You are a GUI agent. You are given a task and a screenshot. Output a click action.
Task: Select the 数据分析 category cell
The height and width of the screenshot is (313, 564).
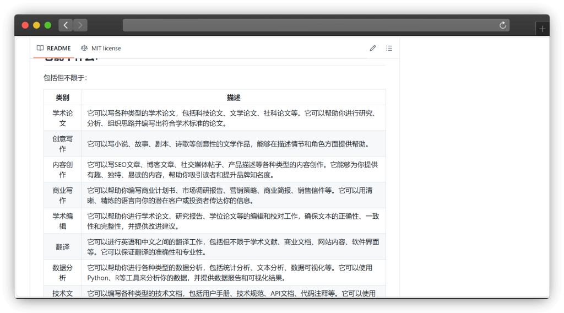[x=63, y=273]
